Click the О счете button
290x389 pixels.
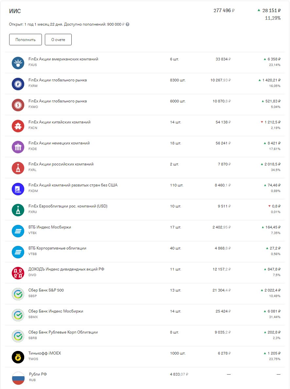point(58,40)
